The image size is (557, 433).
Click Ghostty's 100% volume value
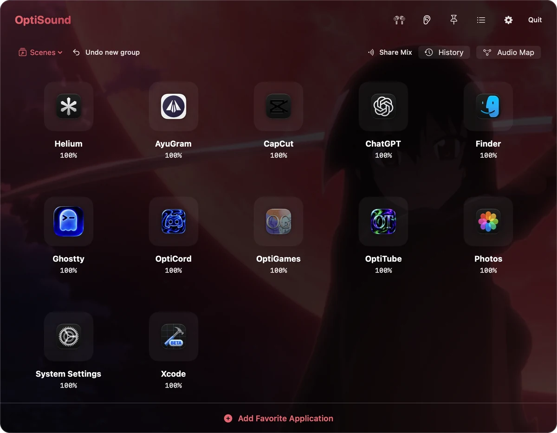69,271
